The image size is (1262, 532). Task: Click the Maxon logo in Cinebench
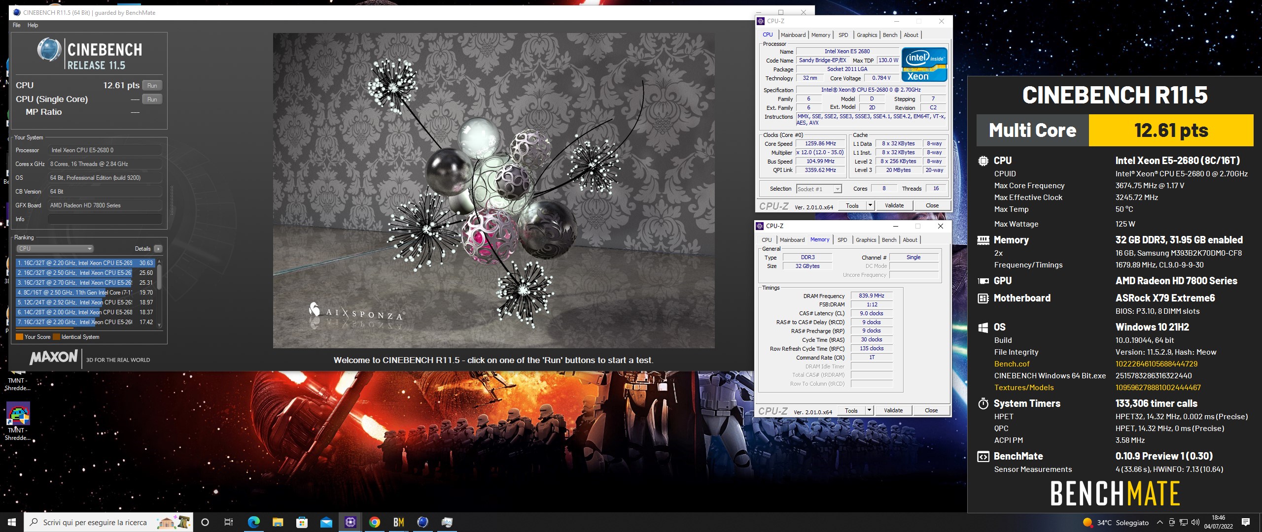click(x=53, y=357)
